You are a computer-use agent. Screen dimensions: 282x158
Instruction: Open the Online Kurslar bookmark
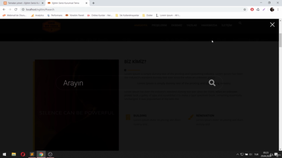coord(100,15)
